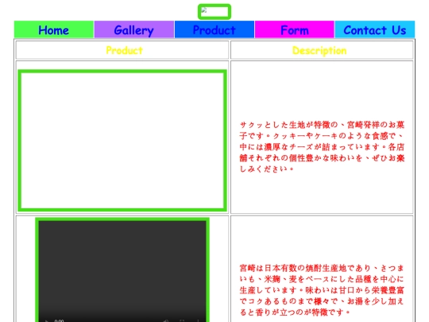Open the Home navigation link
This screenshot has width=429, height=322.
pyautogui.click(x=54, y=29)
